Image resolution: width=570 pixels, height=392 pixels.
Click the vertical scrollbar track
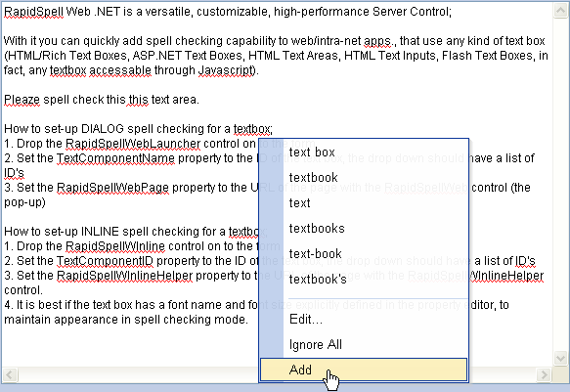[x=560, y=184]
